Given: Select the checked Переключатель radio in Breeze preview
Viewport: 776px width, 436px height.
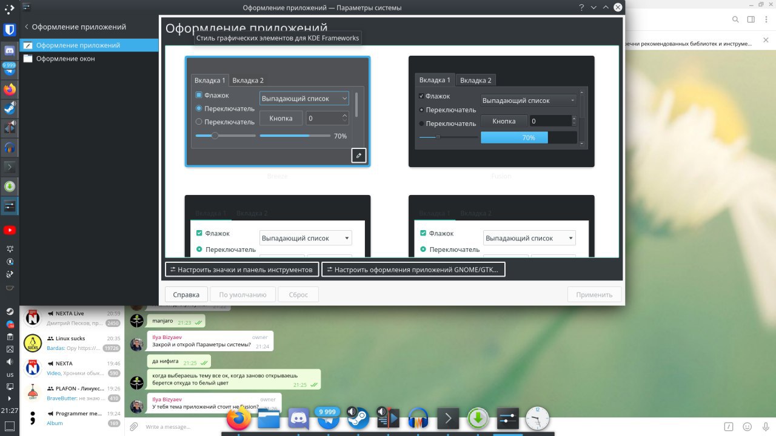Looking at the screenshot, I should pyautogui.click(x=199, y=108).
